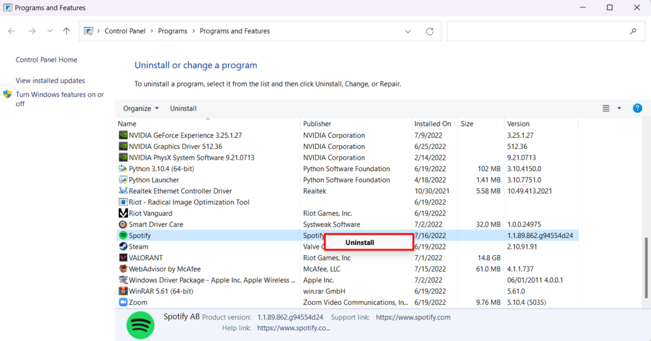
Task: Click the Zoom application icon
Action: (123, 302)
